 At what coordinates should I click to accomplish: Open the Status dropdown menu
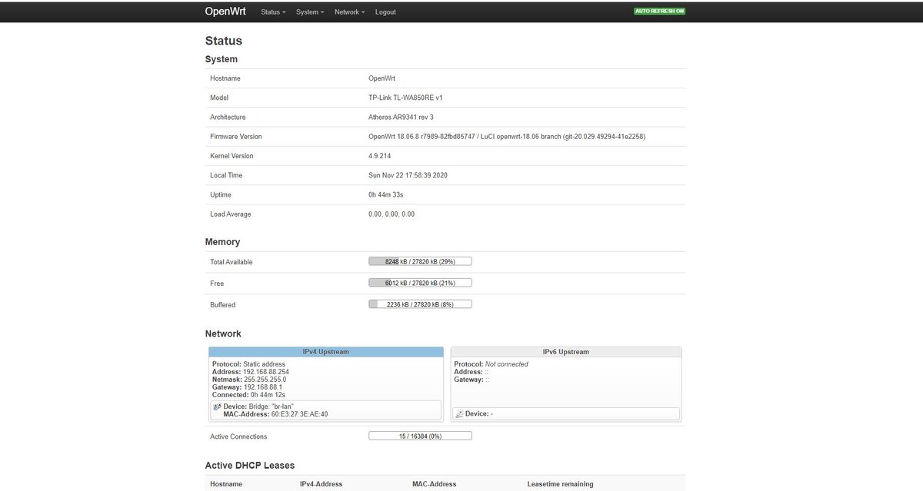click(273, 12)
